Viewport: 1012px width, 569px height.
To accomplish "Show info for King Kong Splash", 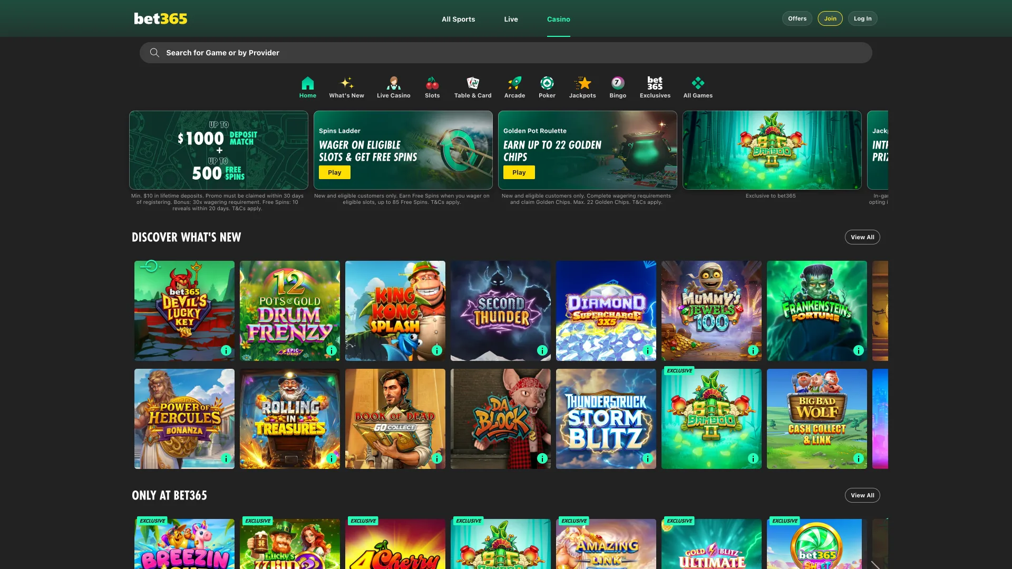I will coord(437,350).
